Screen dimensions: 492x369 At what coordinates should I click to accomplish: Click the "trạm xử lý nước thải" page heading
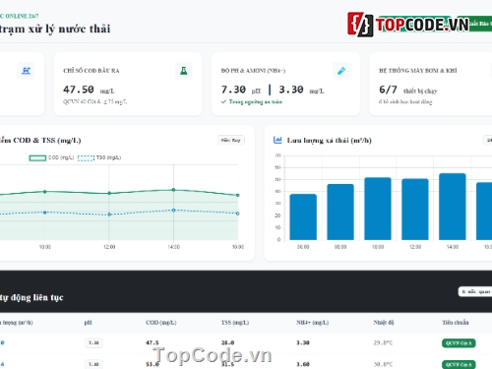(x=54, y=29)
